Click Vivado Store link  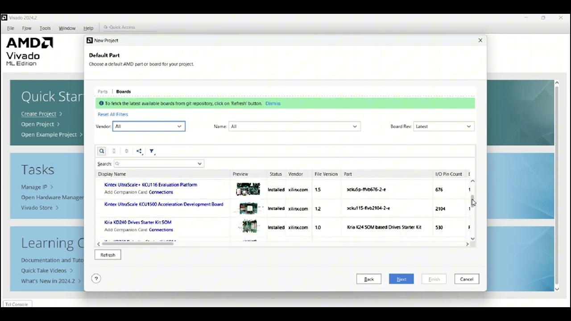37,207
